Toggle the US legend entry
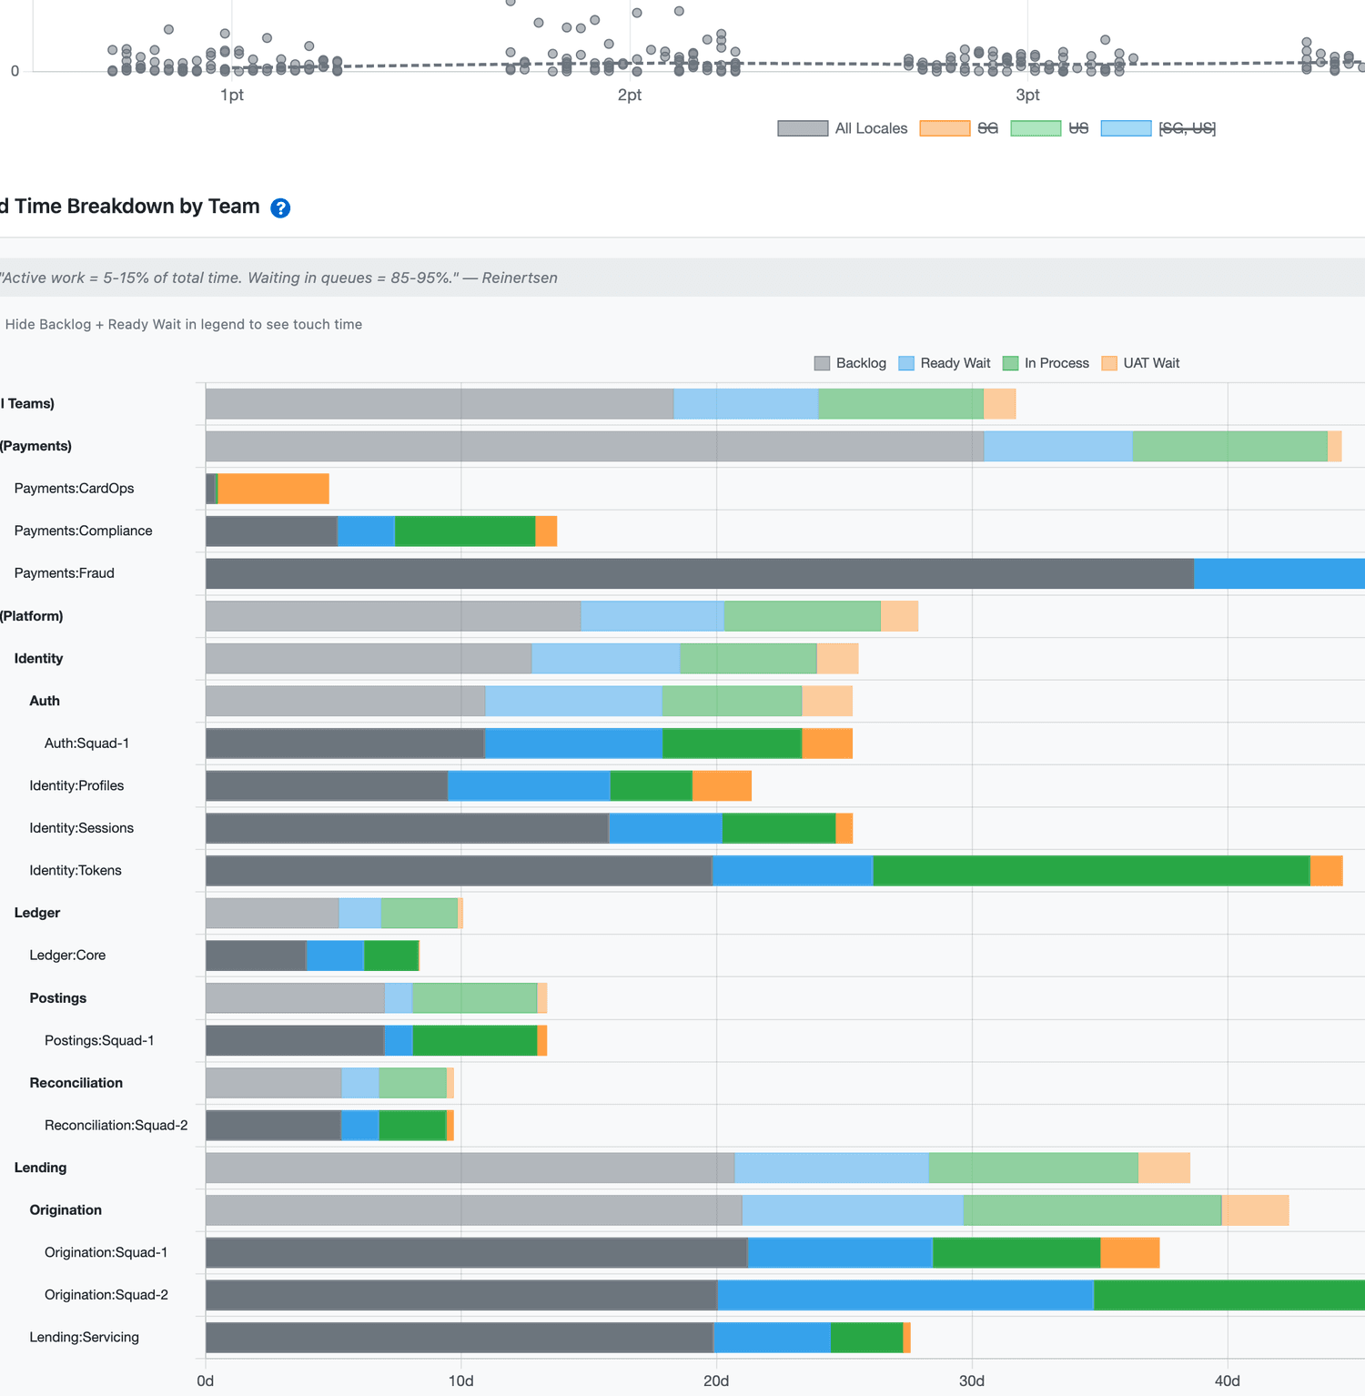The image size is (1365, 1396). coord(1050,128)
